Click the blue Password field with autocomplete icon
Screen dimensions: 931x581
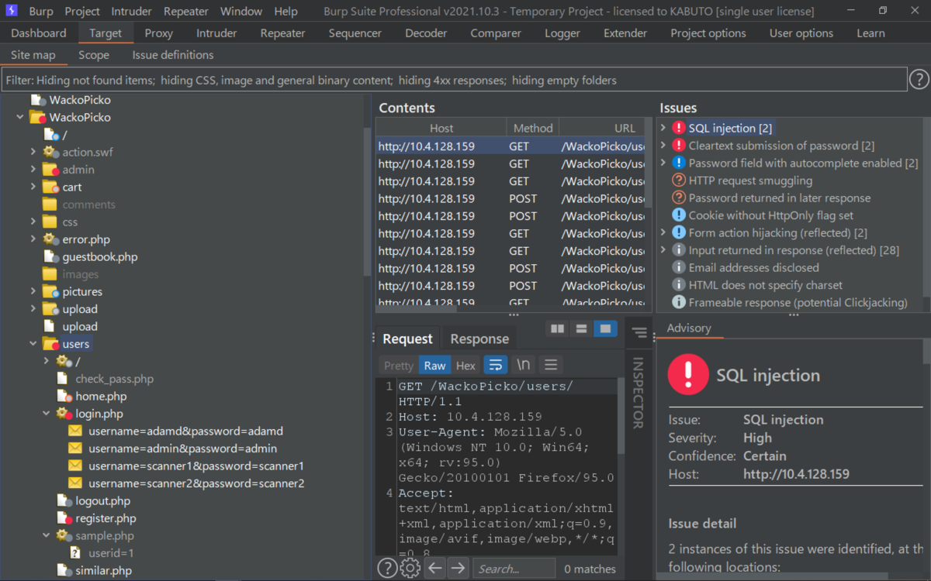click(x=679, y=163)
